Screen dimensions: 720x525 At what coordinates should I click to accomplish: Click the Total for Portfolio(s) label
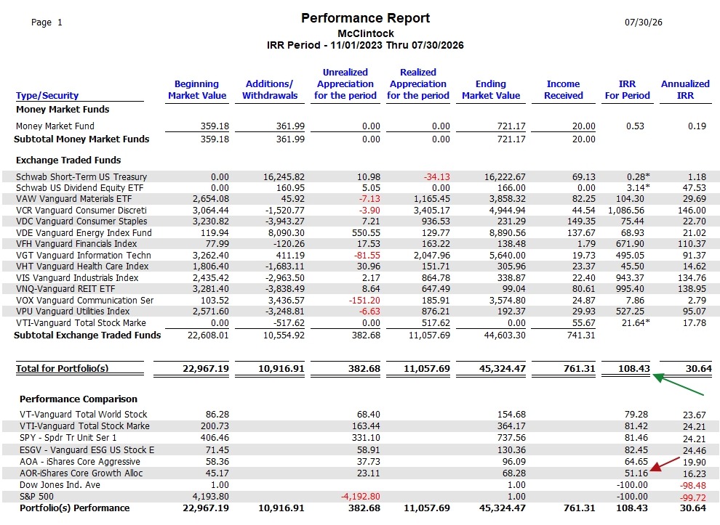click(x=62, y=368)
